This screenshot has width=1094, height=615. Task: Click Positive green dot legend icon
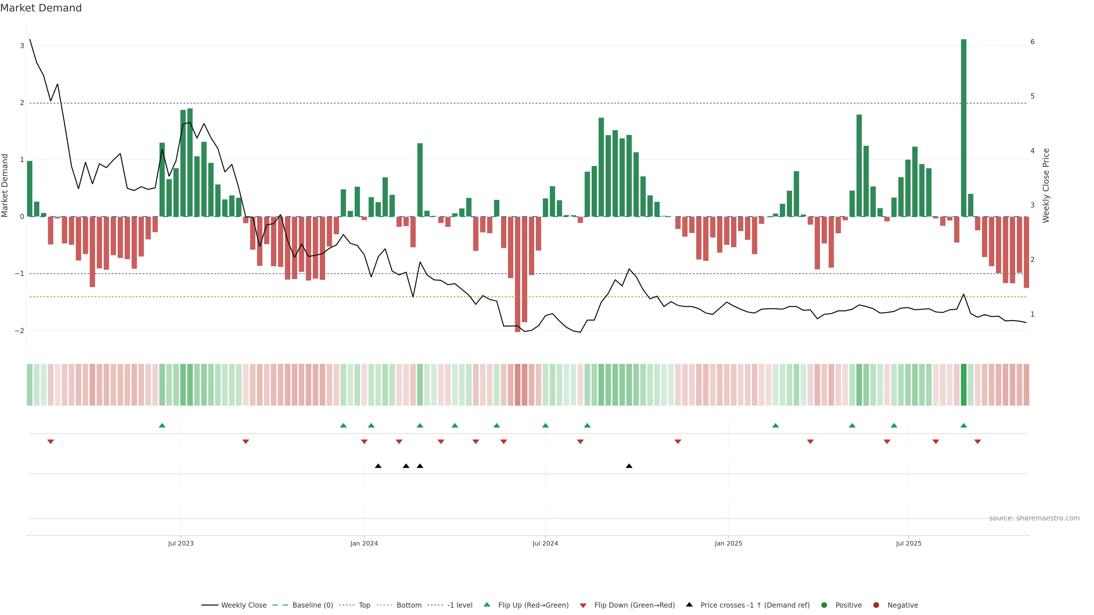tap(824, 605)
